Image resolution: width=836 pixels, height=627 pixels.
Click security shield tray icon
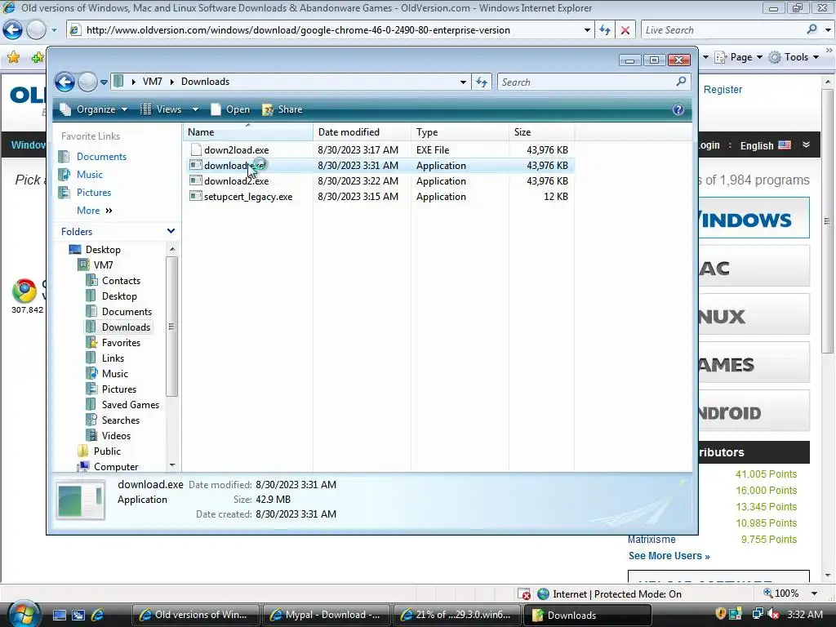pyautogui.click(x=720, y=614)
